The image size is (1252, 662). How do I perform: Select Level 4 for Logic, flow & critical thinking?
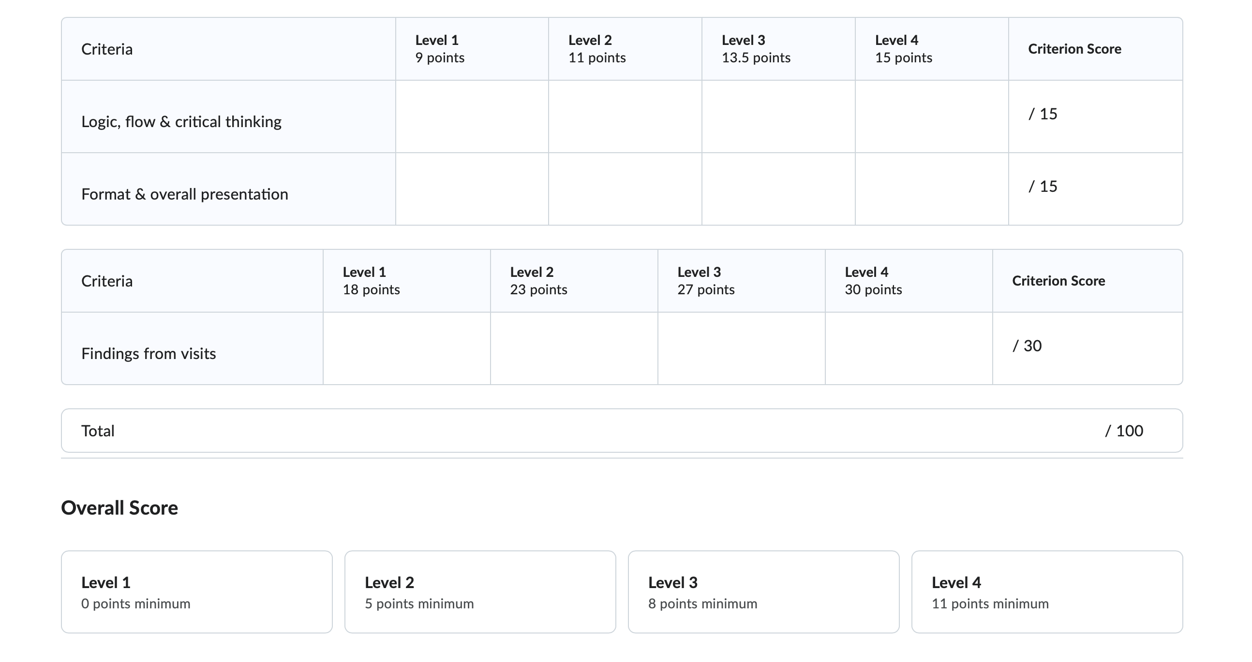932,116
